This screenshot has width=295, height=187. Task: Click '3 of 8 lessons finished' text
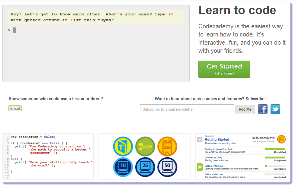click(263, 141)
